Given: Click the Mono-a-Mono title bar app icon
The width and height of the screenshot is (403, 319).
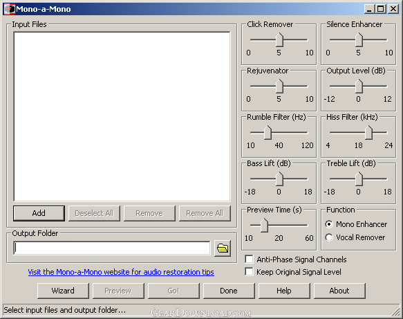Looking at the screenshot, I should coord(10,9).
